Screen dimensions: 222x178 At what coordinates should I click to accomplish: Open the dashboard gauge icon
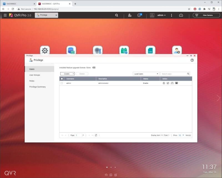(x=181, y=15)
